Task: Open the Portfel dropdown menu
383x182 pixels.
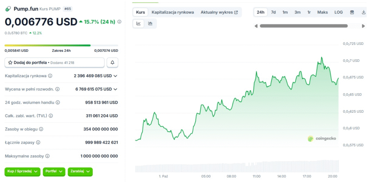Action: [x=53, y=171]
